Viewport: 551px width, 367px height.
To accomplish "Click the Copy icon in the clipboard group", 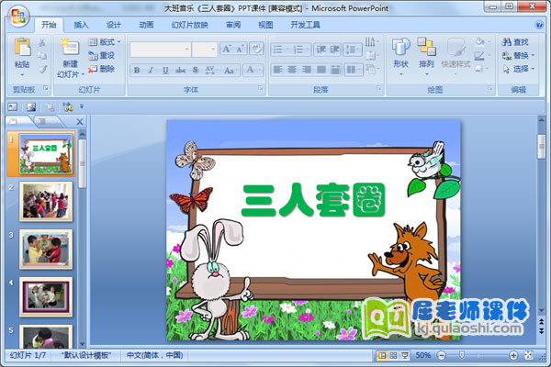I will (x=42, y=55).
